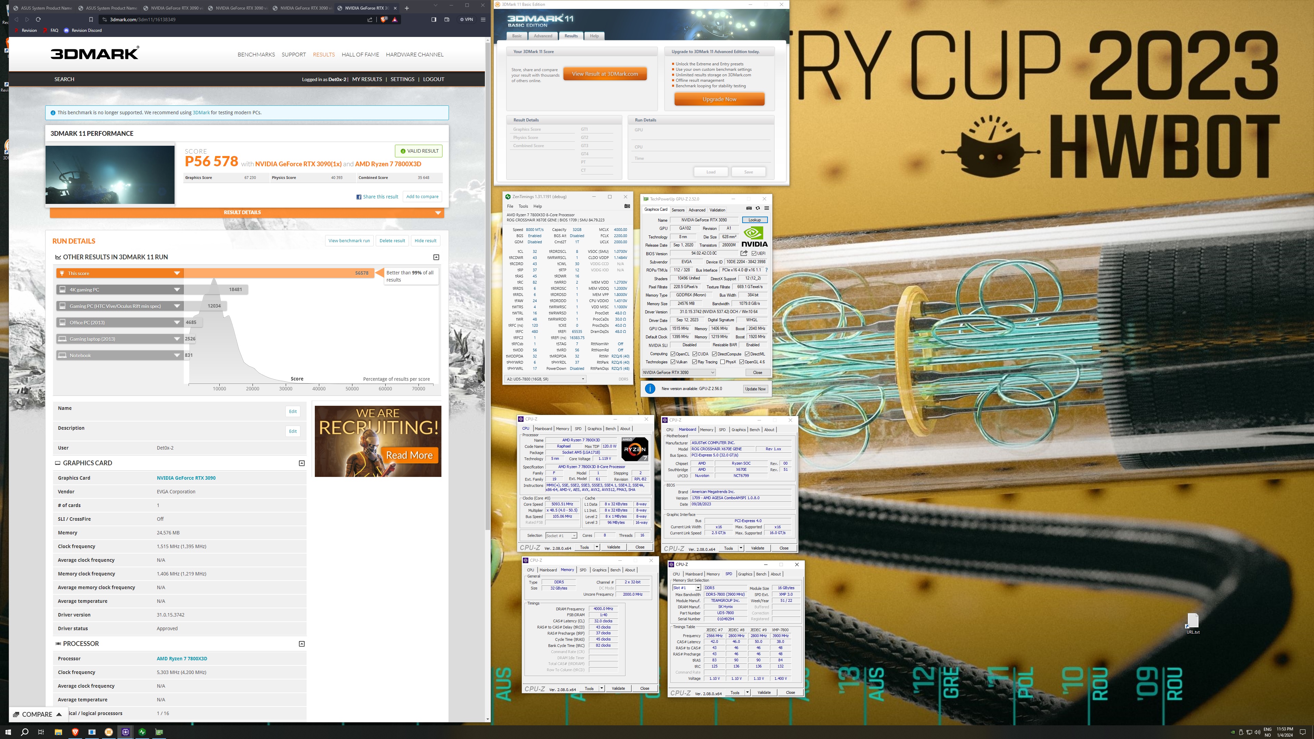This screenshot has width=1314, height=739.
Task: Click the benchmark result thumbnail image
Action: 110,175
